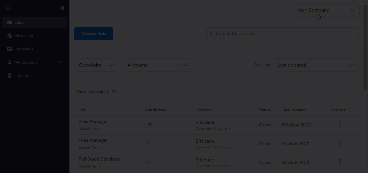Image resolution: width=368 pixels, height=173 pixels.
Task: Click the Jobs briefcase icon
Action: (10, 22)
